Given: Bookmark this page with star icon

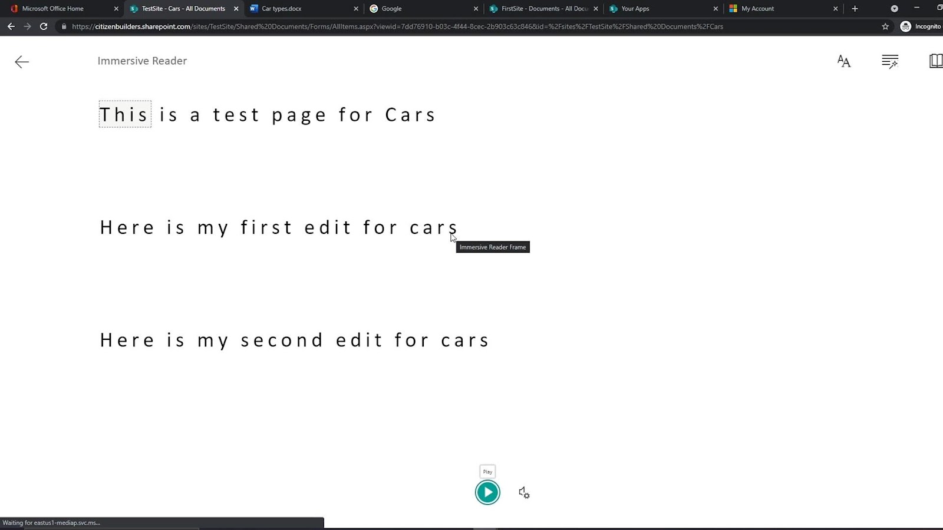Looking at the screenshot, I should (885, 26).
